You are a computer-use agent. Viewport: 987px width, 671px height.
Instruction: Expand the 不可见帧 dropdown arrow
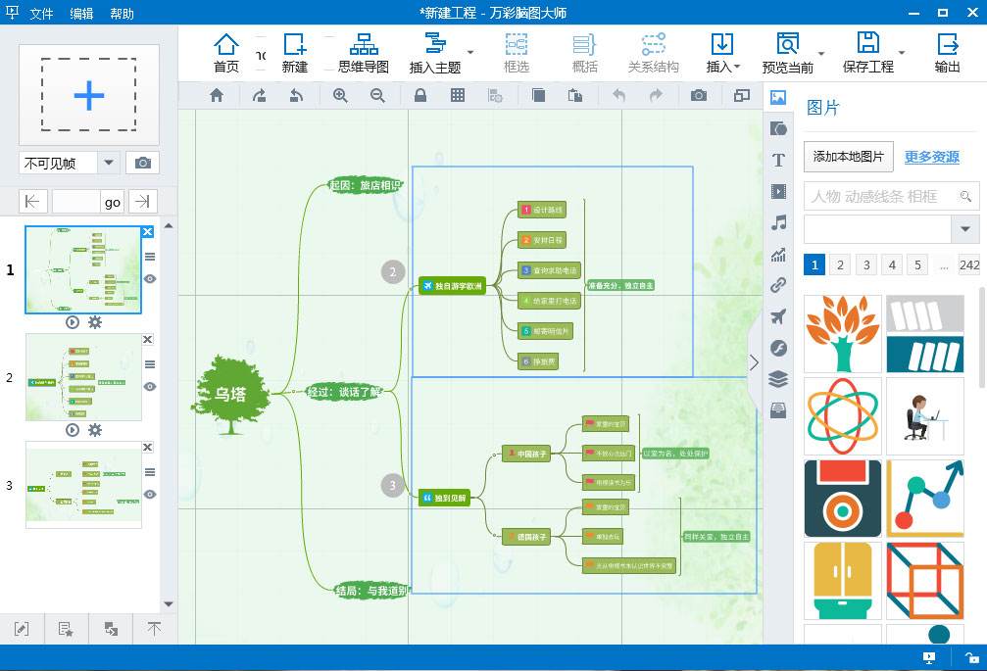[x=108, y=163]
